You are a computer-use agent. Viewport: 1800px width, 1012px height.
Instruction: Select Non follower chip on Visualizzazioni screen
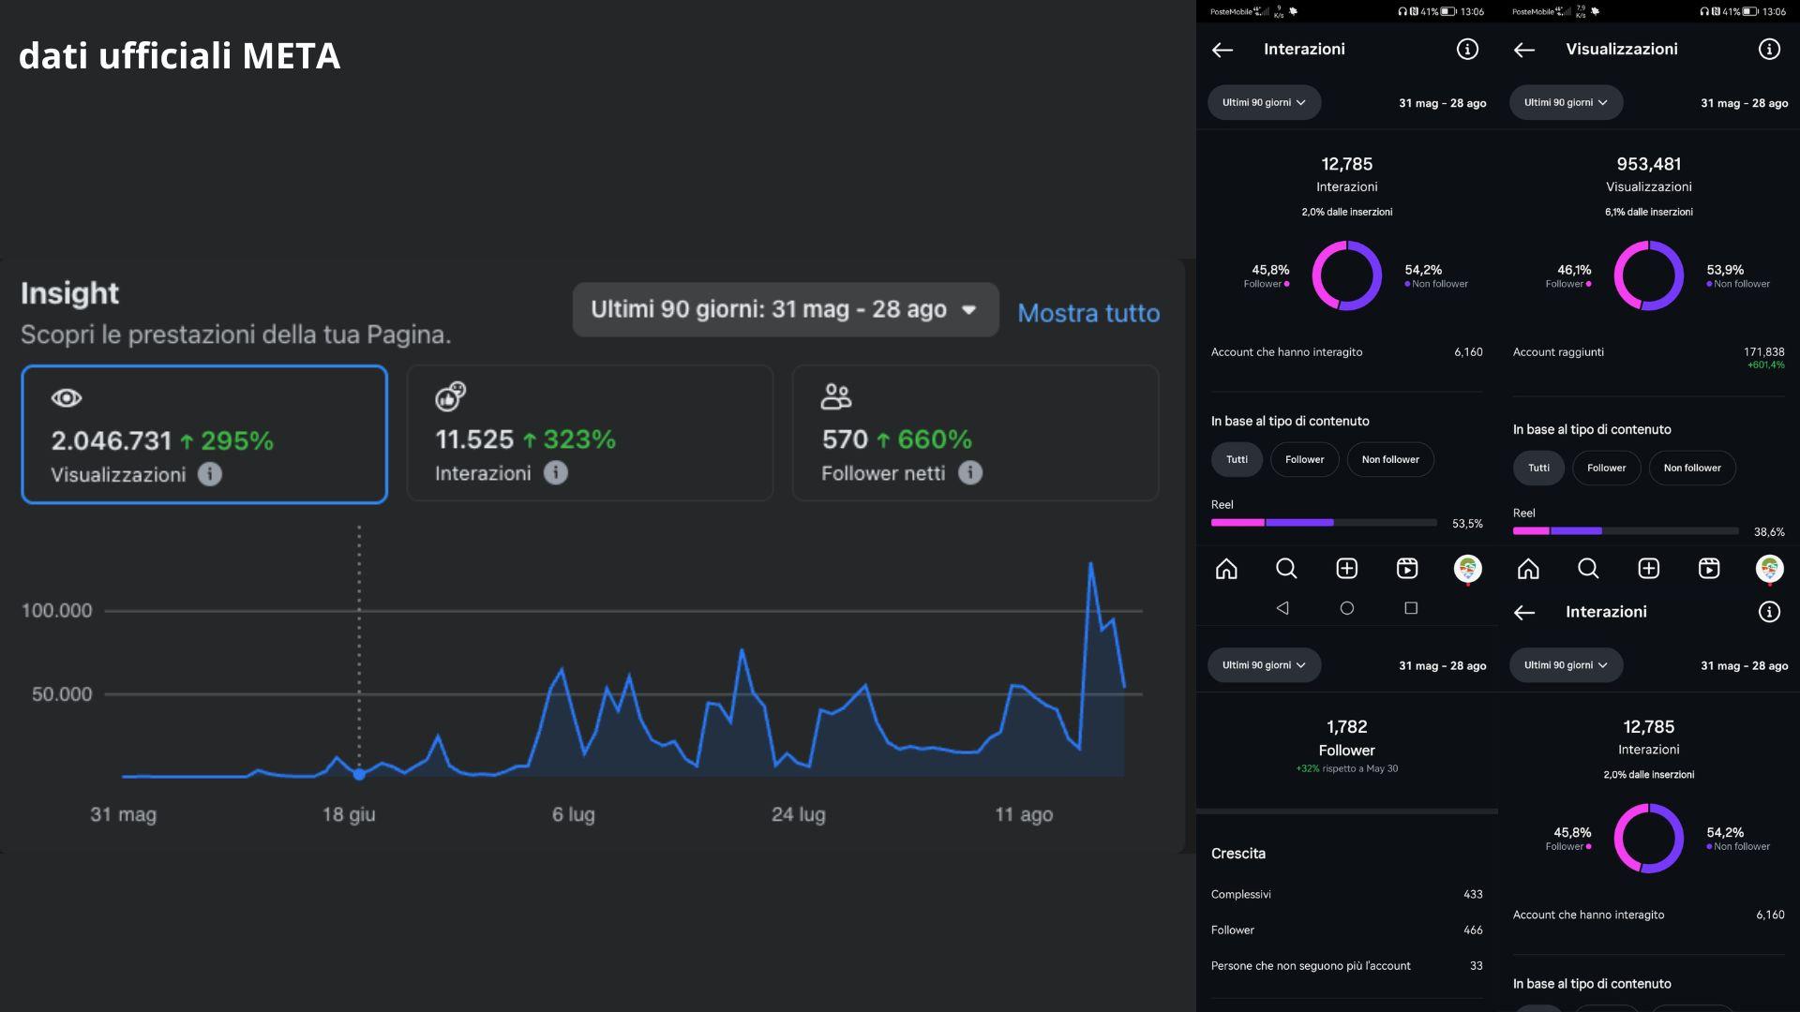(1692, 468)
